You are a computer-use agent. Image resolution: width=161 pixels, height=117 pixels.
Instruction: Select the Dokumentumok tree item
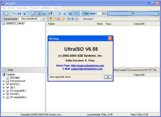click(18, 81)
